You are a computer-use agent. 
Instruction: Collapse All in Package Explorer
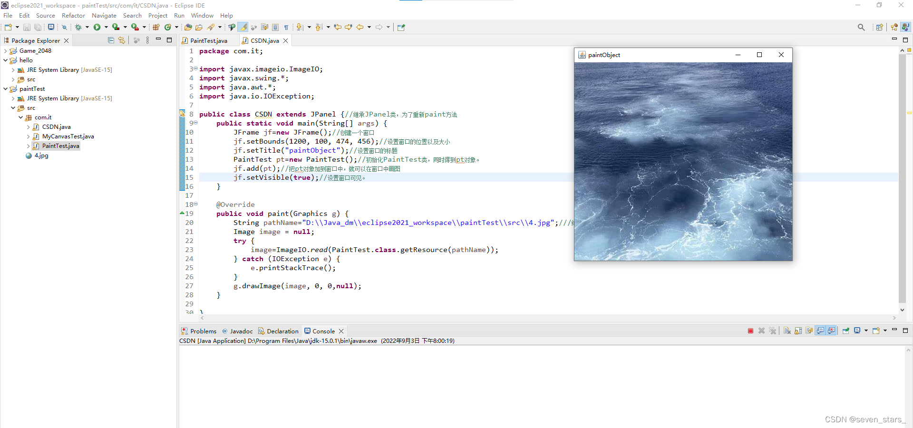click(111, 40)
